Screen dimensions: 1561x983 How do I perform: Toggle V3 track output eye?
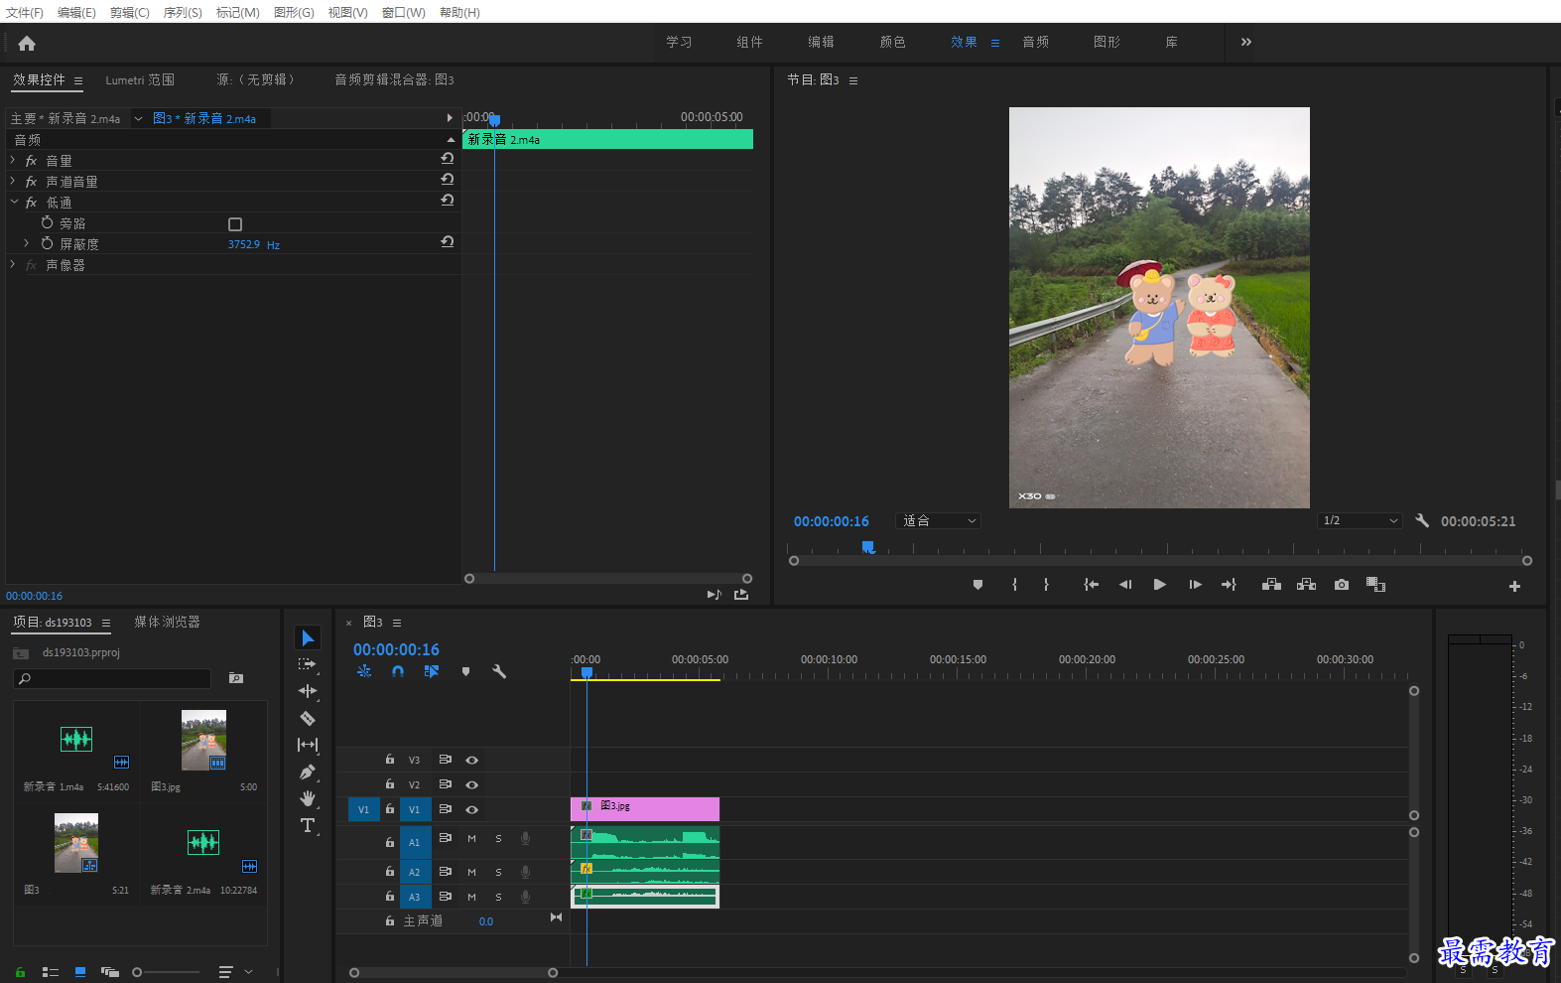472,761
